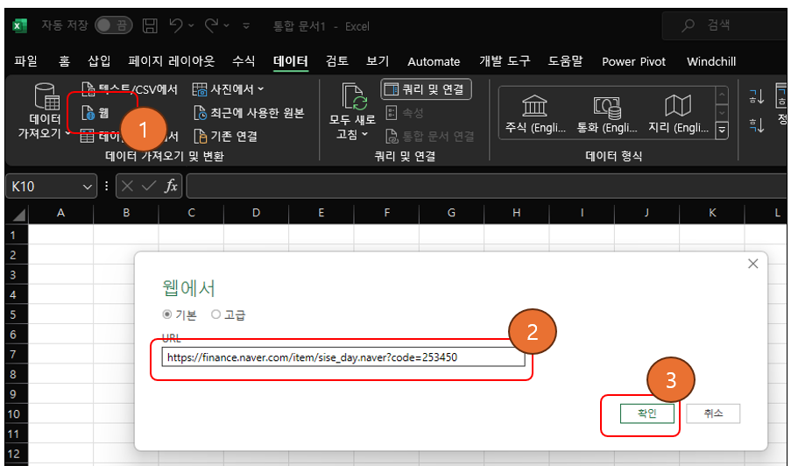This screenshot has width=791, height=466.
Task: Click the sort ascending icon
Action: click(757, 96)
